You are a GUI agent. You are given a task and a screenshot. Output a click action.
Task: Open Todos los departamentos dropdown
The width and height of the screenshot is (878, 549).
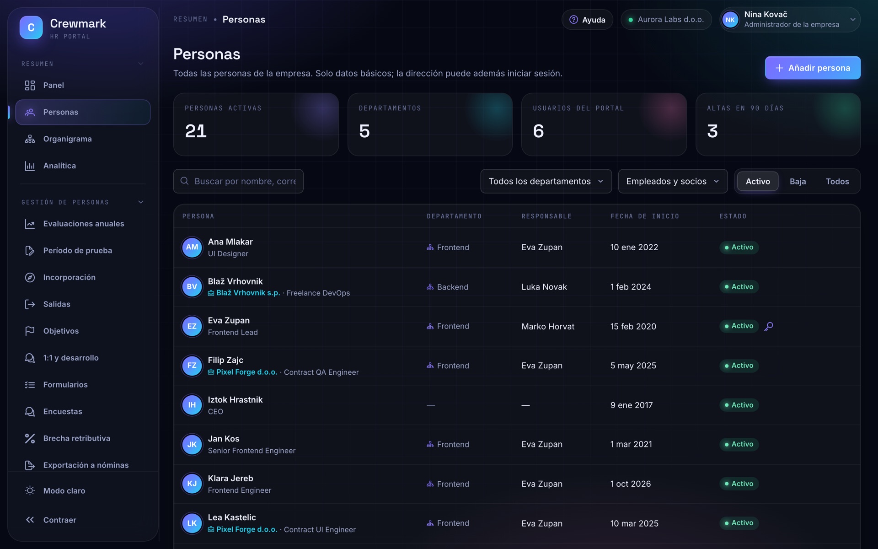[546, 181]
